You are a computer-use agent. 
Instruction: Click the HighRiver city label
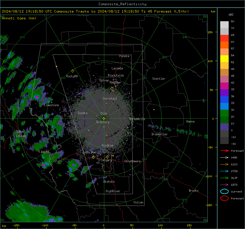click(x=113, y=191)
